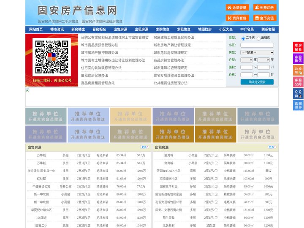The image size is (304, 228).
Task: Open 房屋建筑工程质量保修办法 link
Action: (x=174, y=38)
